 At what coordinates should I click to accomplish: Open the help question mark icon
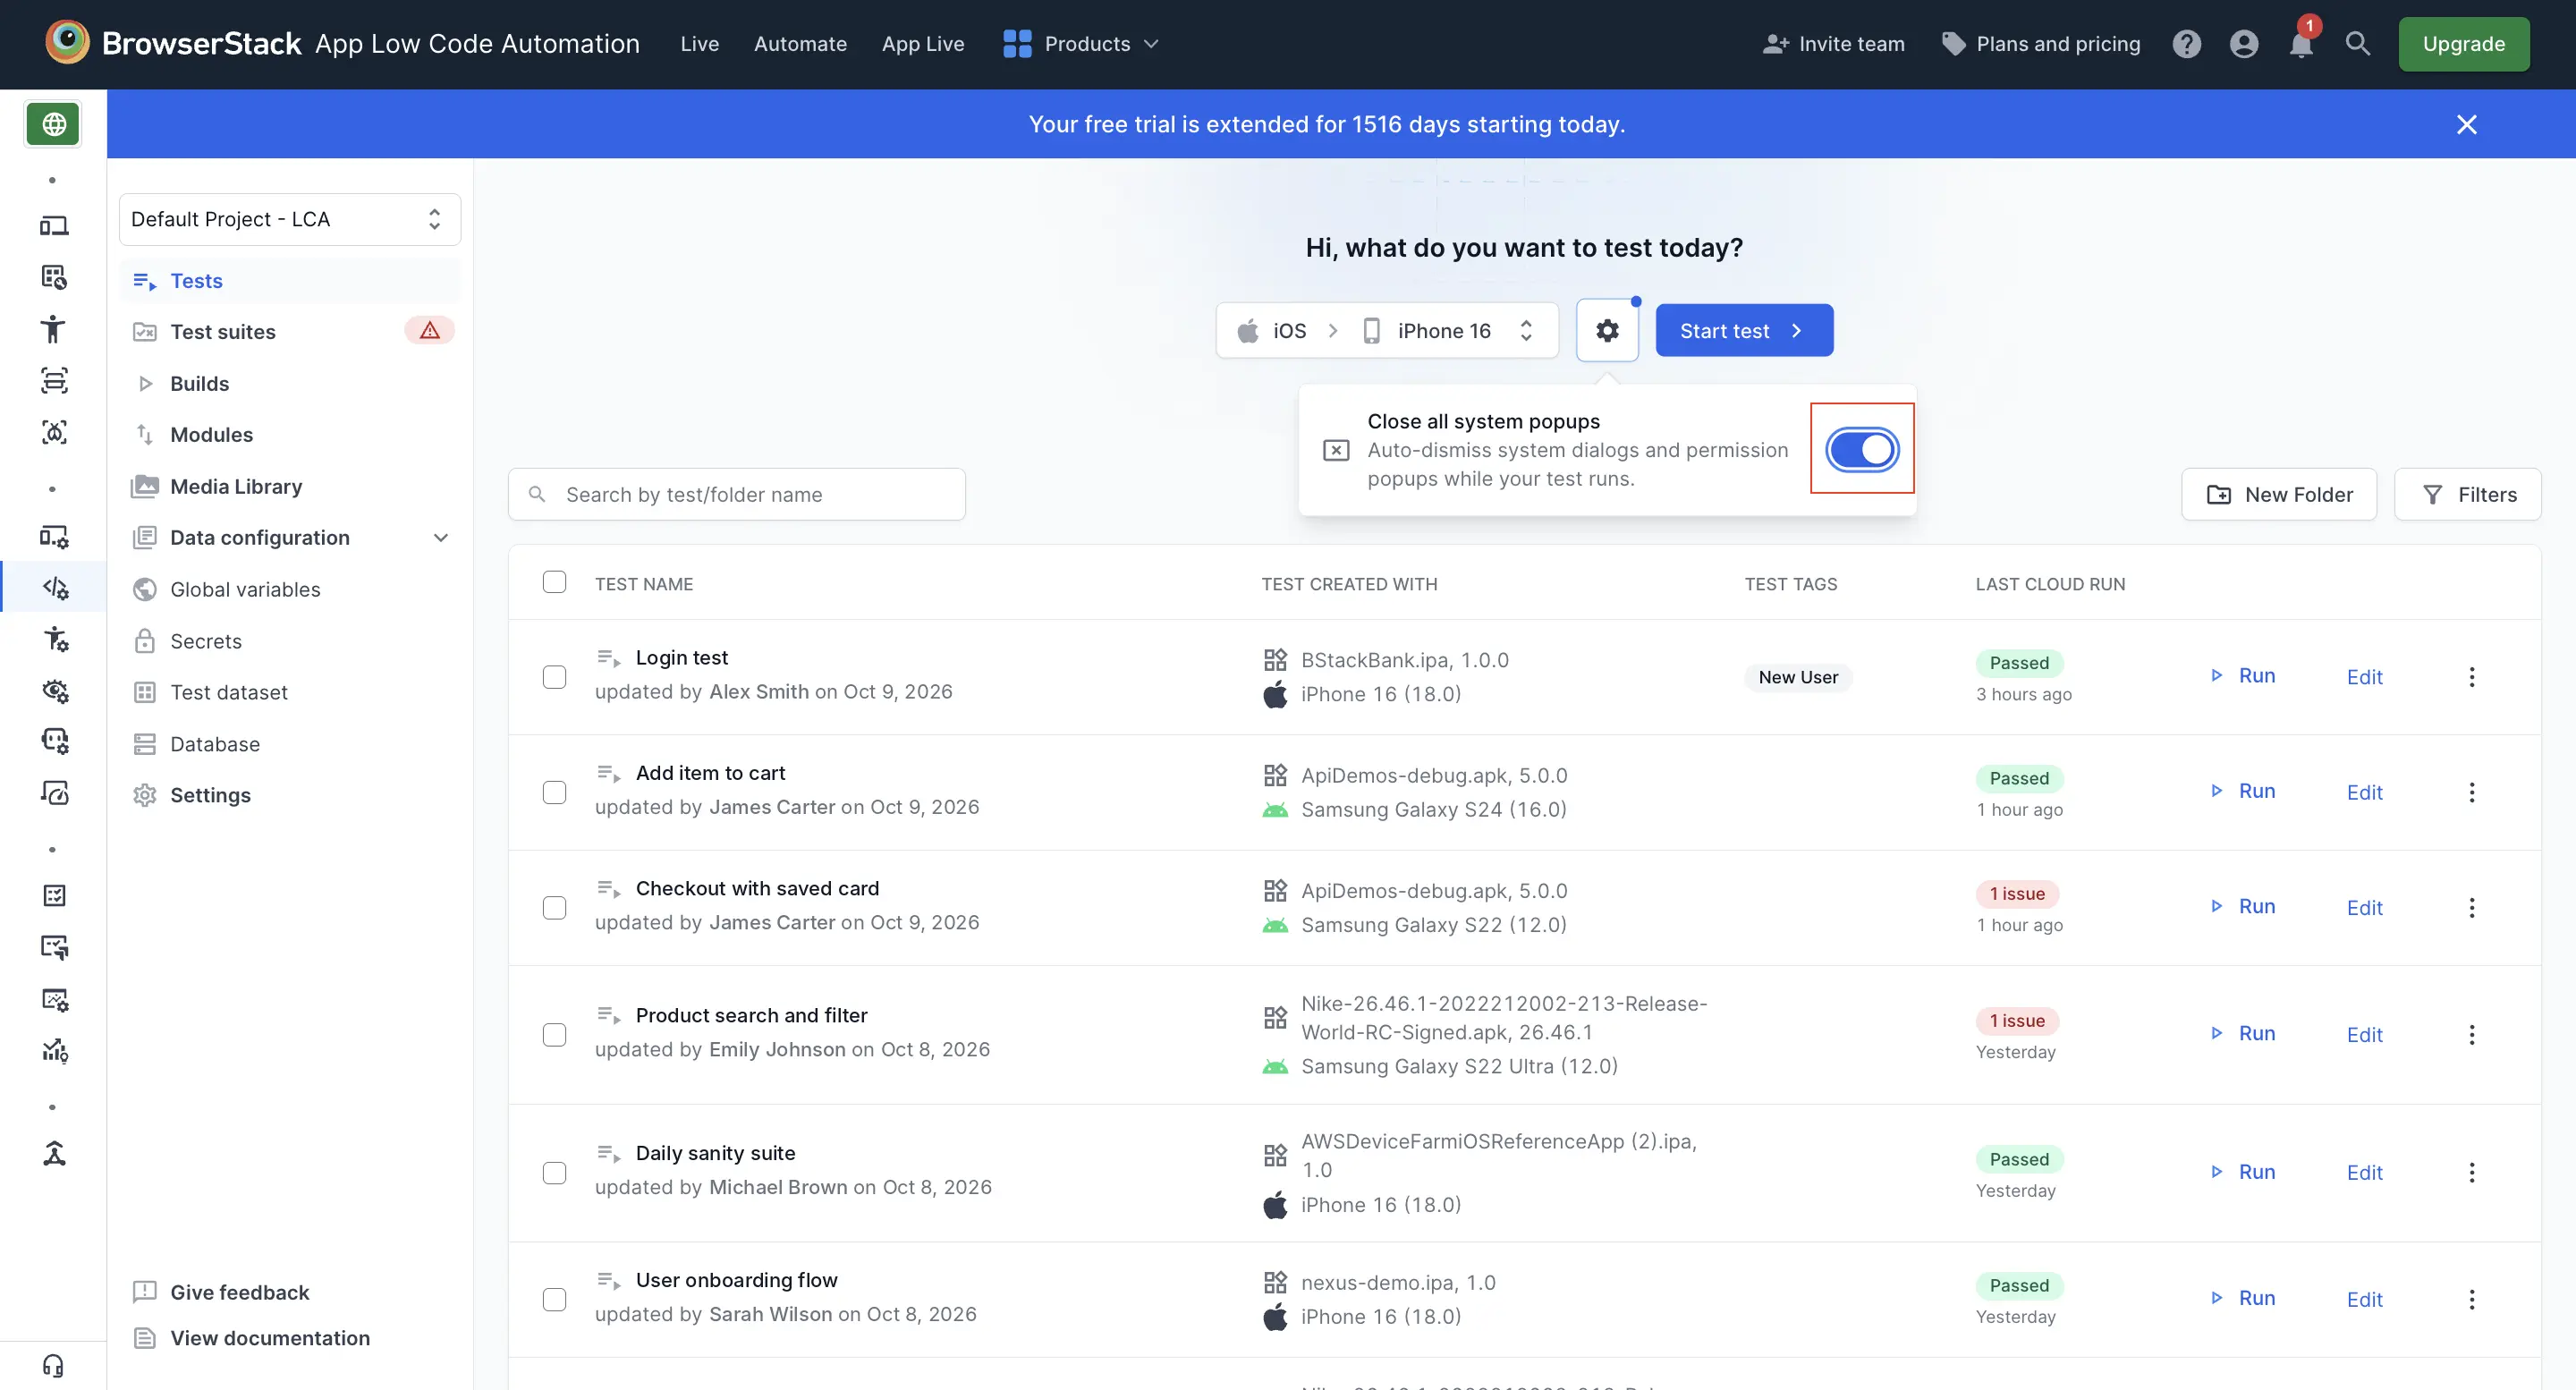[x=2187, y=44]
